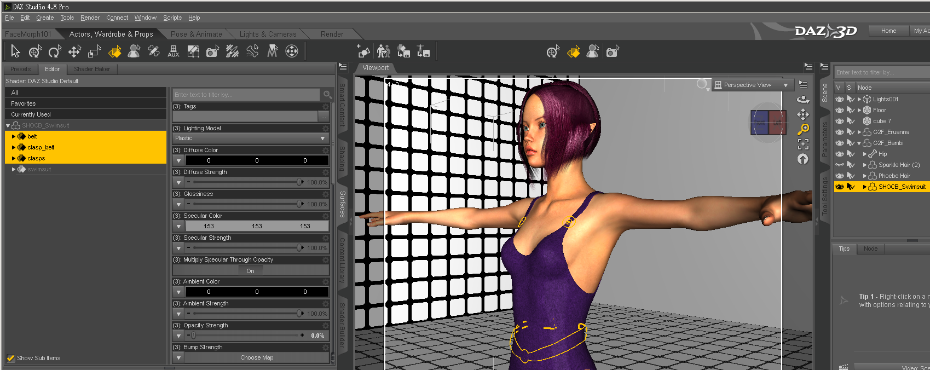Toggle selectability arrow for G2F_Bambi
This screenshot has width=930, height=370.
pyautogui.click(x=851, y=143)
